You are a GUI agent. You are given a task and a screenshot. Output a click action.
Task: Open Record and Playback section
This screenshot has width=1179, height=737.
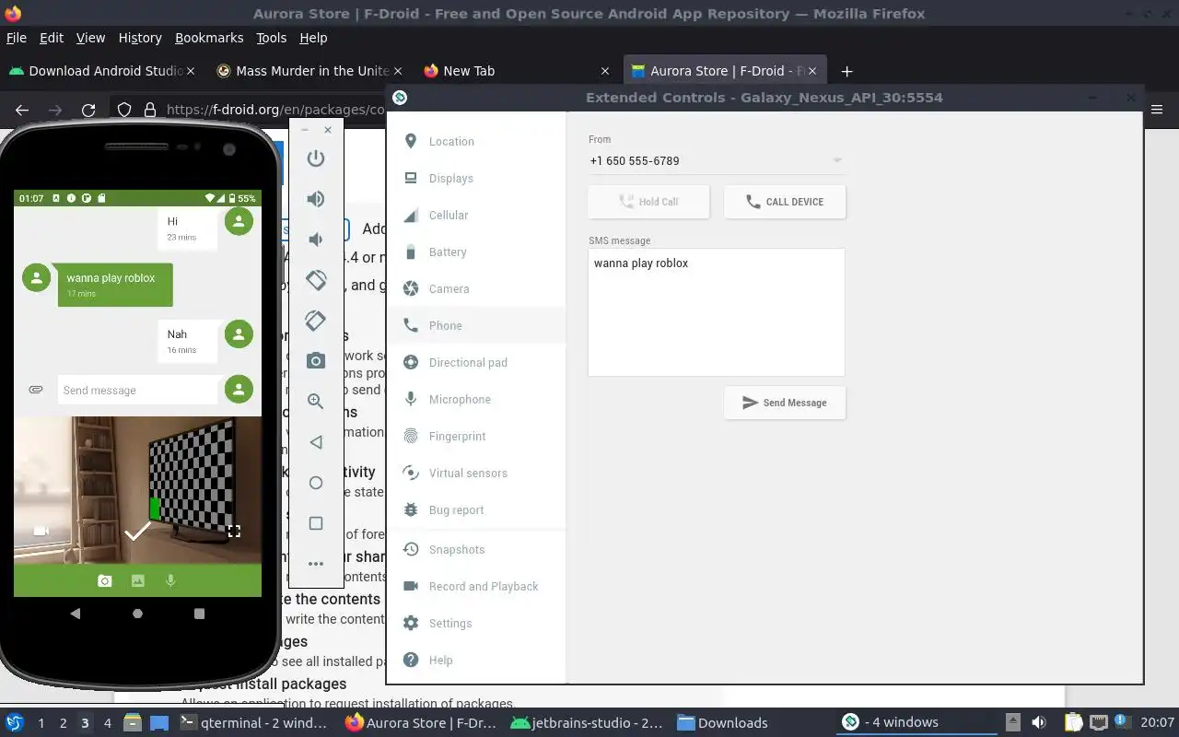click(476, 586)
